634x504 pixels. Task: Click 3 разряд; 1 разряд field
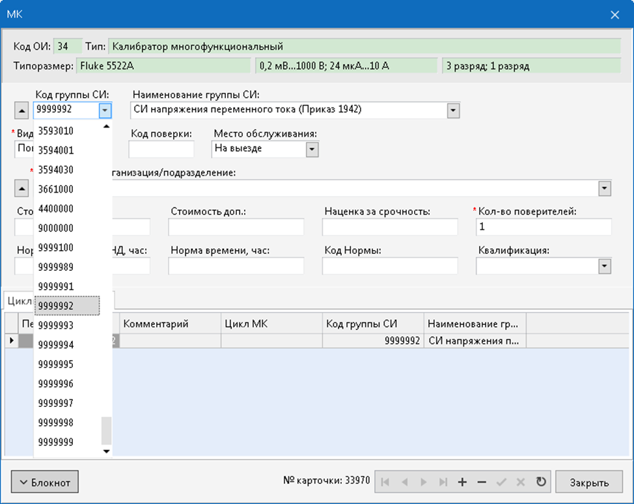pos(532,66)
